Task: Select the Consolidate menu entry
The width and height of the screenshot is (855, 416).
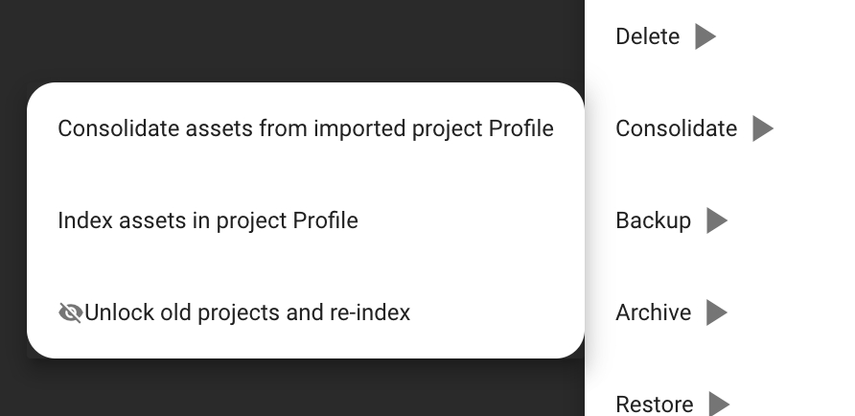Action: coord(676,128)
